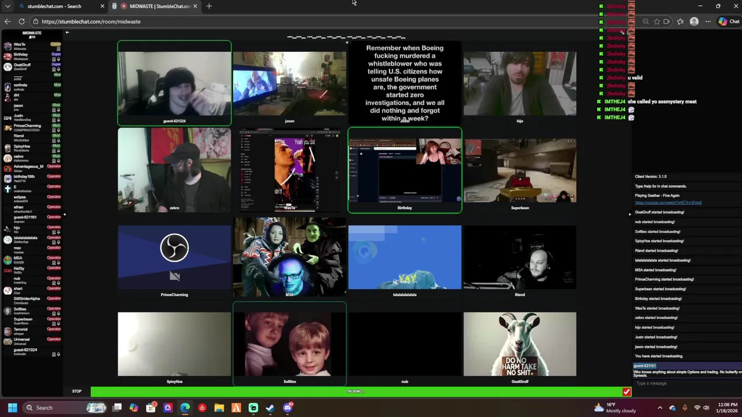
Task: Click the browser back arrow
Action: pyautogui.click(x=8, y=21)
